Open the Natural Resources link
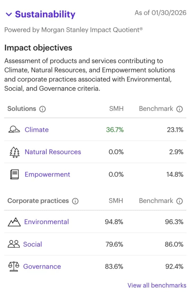190x294 pixels. click(53, 152)
